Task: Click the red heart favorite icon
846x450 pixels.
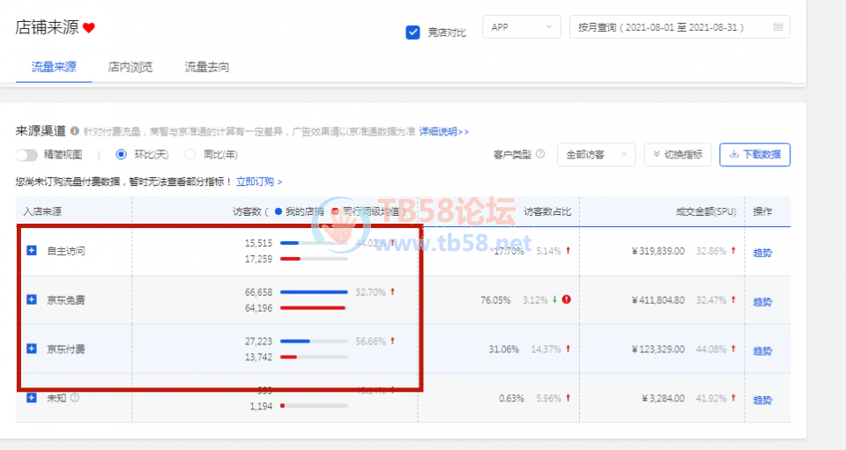Action: pos(89,27)
